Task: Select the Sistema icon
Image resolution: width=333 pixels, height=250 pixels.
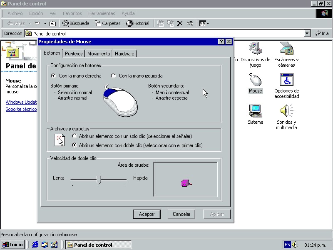Action: click(256, 114)
